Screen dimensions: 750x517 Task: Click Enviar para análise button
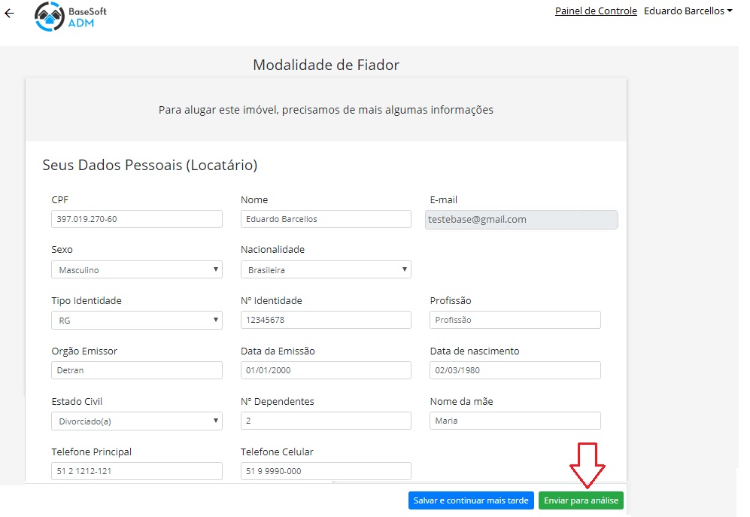[581, 500]
